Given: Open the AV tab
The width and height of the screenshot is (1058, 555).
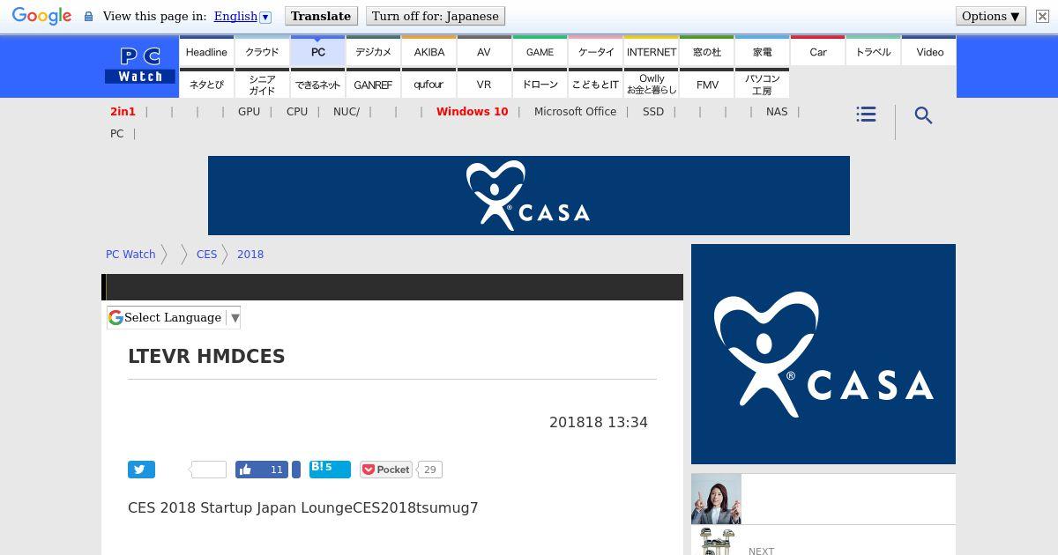Looking at the screenshot, I should (484, 51).
